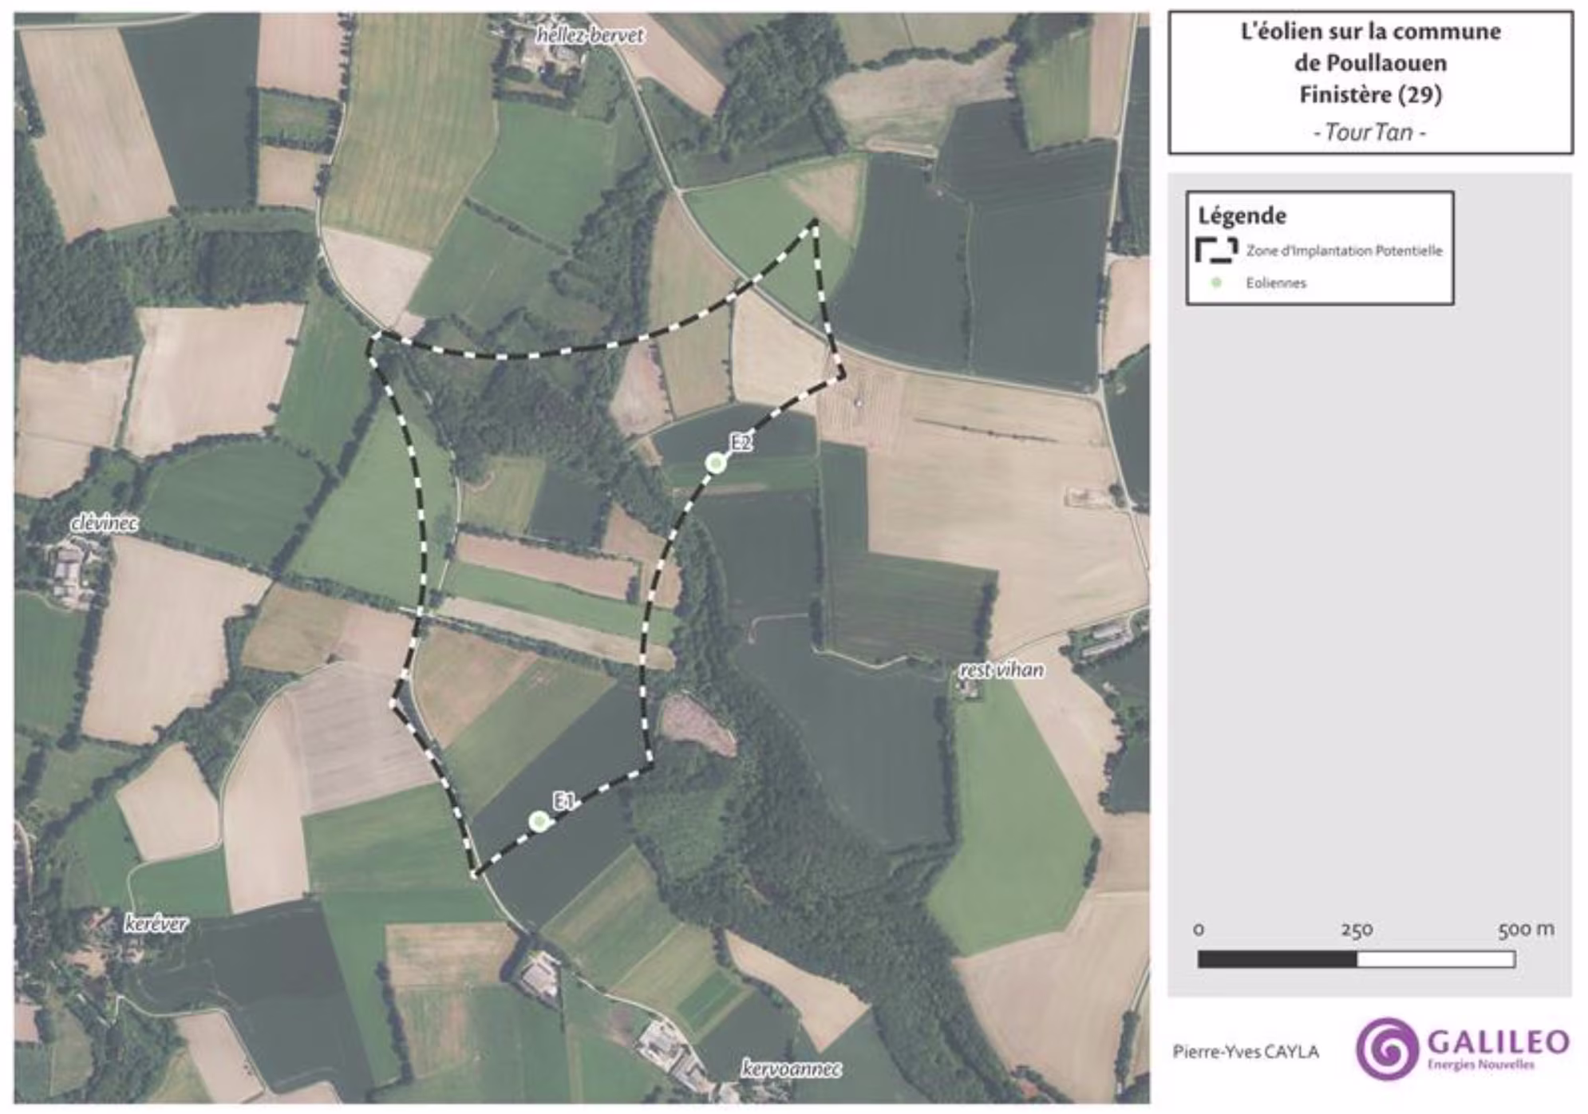The width and height of the screenshot is (1588, 1114).
Task: Click the Galileo spiral logo
Action: pos(1386,1048)
